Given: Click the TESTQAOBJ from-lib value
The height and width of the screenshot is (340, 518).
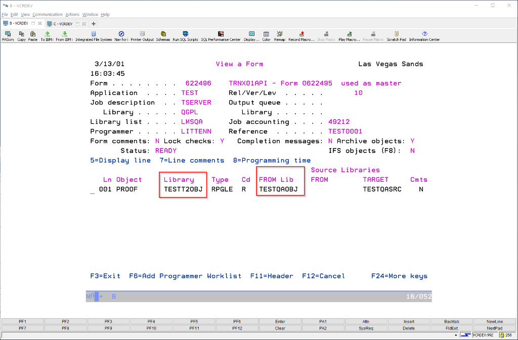Looking at the screenshot, I should [279, 189].
